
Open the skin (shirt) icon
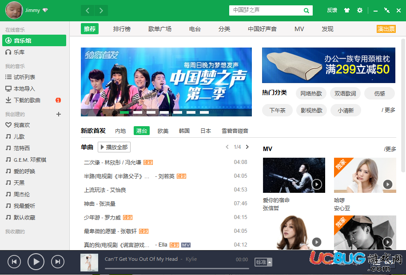tap(347, 10)
